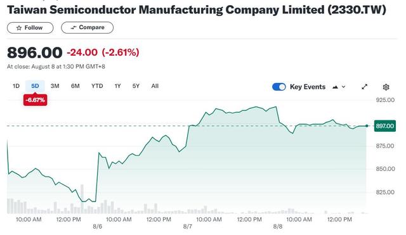
Task: Click the red -6.67% badge
Action: [36, 100]
